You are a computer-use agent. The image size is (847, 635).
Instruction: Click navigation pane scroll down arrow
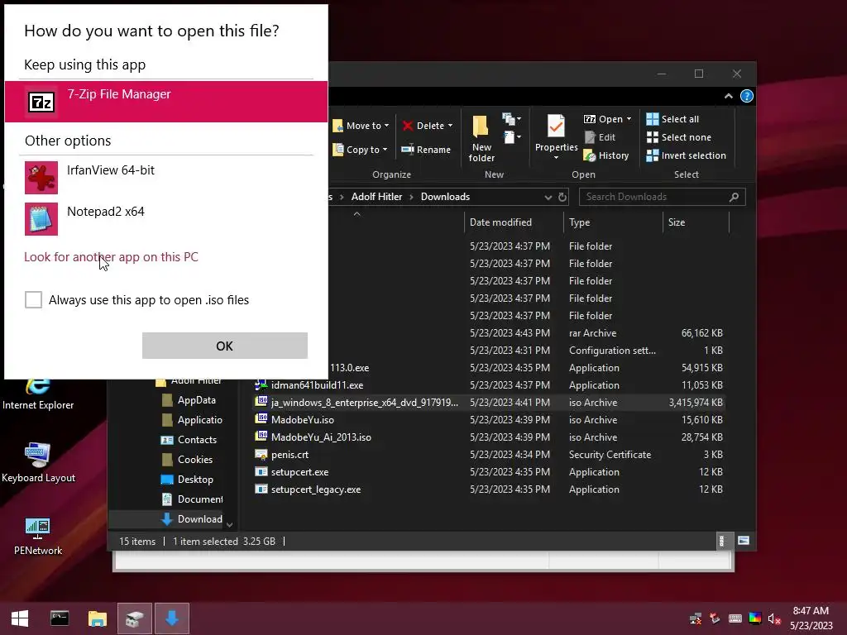[230, 524]
